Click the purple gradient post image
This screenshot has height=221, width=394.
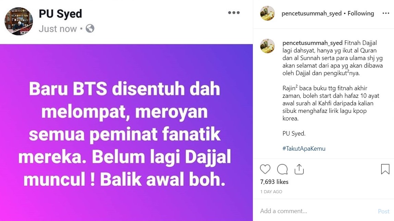126,133
